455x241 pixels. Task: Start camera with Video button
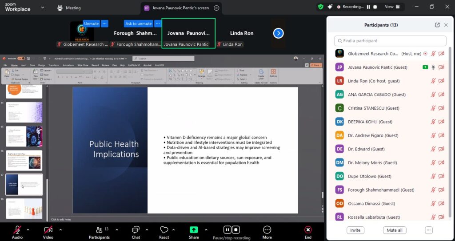point(48,230)
